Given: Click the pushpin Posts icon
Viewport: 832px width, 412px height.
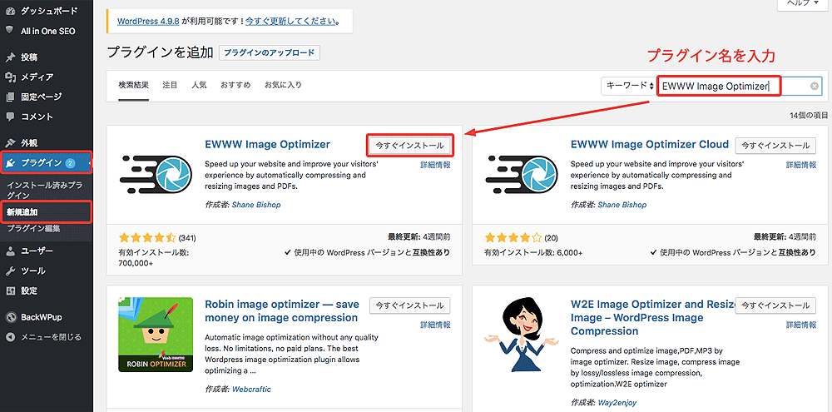Looking at the screenshot, I should 10,57.
